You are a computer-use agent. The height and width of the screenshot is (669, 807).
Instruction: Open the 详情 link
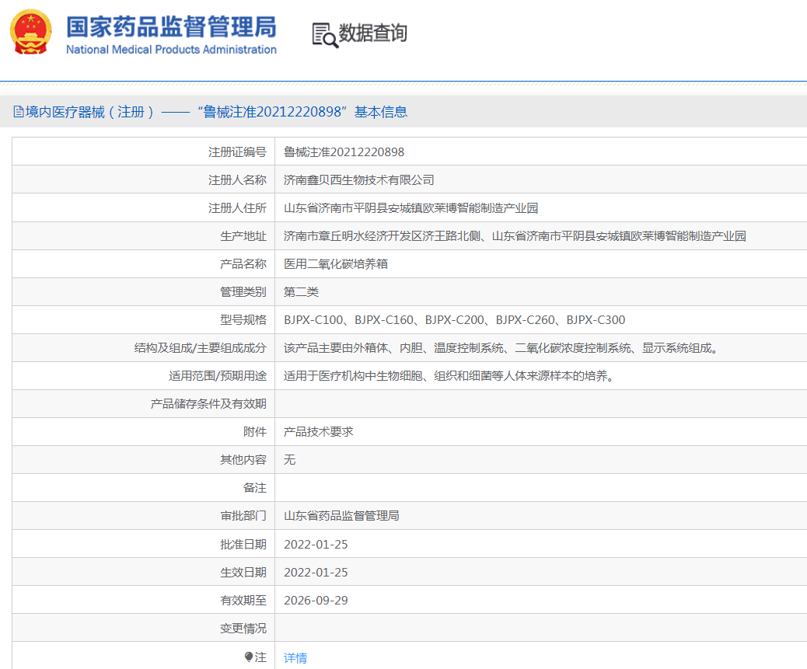295,657
